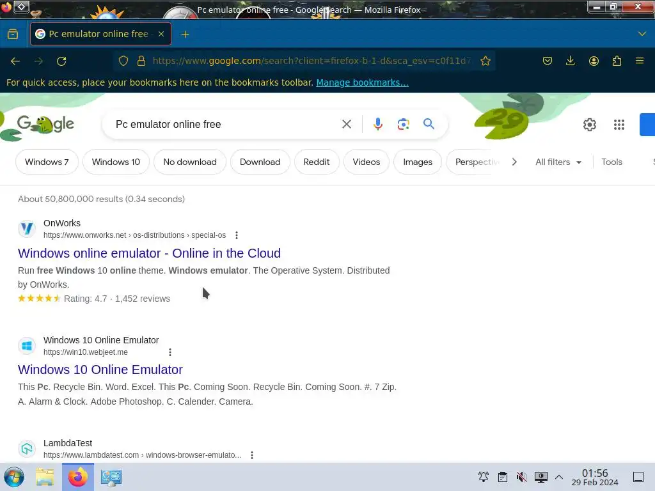Bookmark this page with the star icon
This screenshot has height=491, width=655.
click(x=485, y=61)
